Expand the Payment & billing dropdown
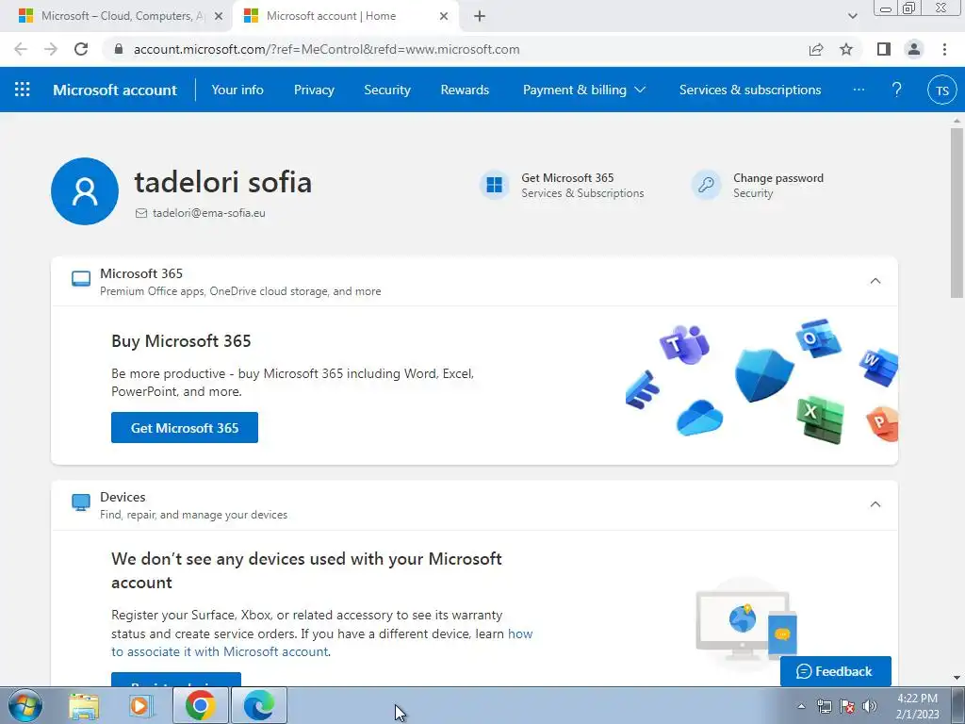965x724 pixels. click(584, 90)
